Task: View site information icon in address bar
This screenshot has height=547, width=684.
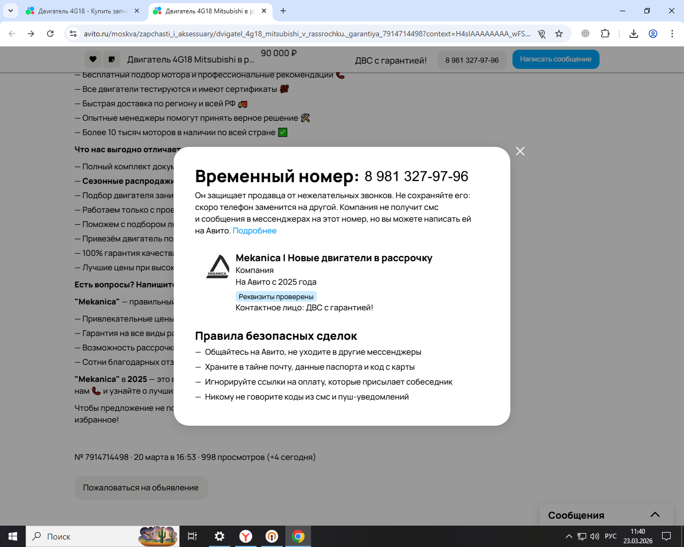Action: tap(74, 34)
